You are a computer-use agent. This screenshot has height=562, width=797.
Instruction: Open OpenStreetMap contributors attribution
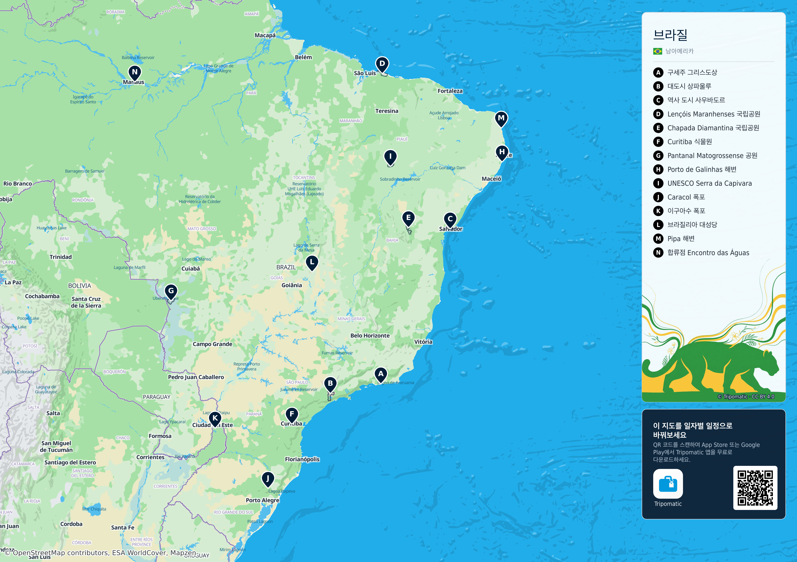pos(101,553)
